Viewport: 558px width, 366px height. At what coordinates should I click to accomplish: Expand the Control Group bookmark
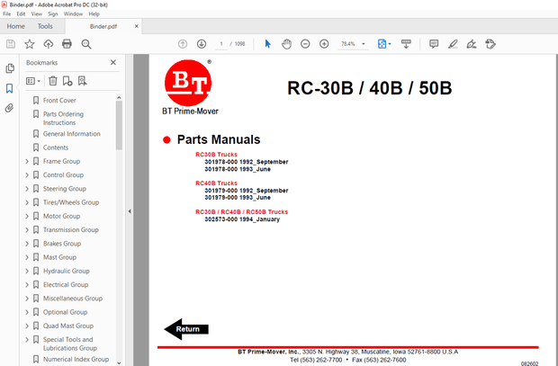coord(27,175)
